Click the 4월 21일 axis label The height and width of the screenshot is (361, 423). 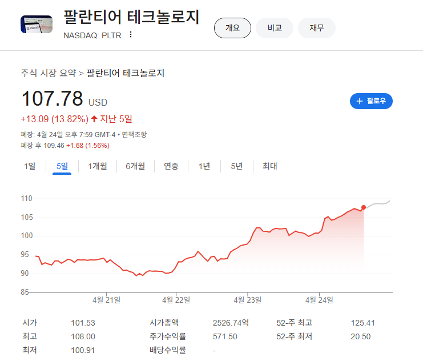tap(107, 300)
